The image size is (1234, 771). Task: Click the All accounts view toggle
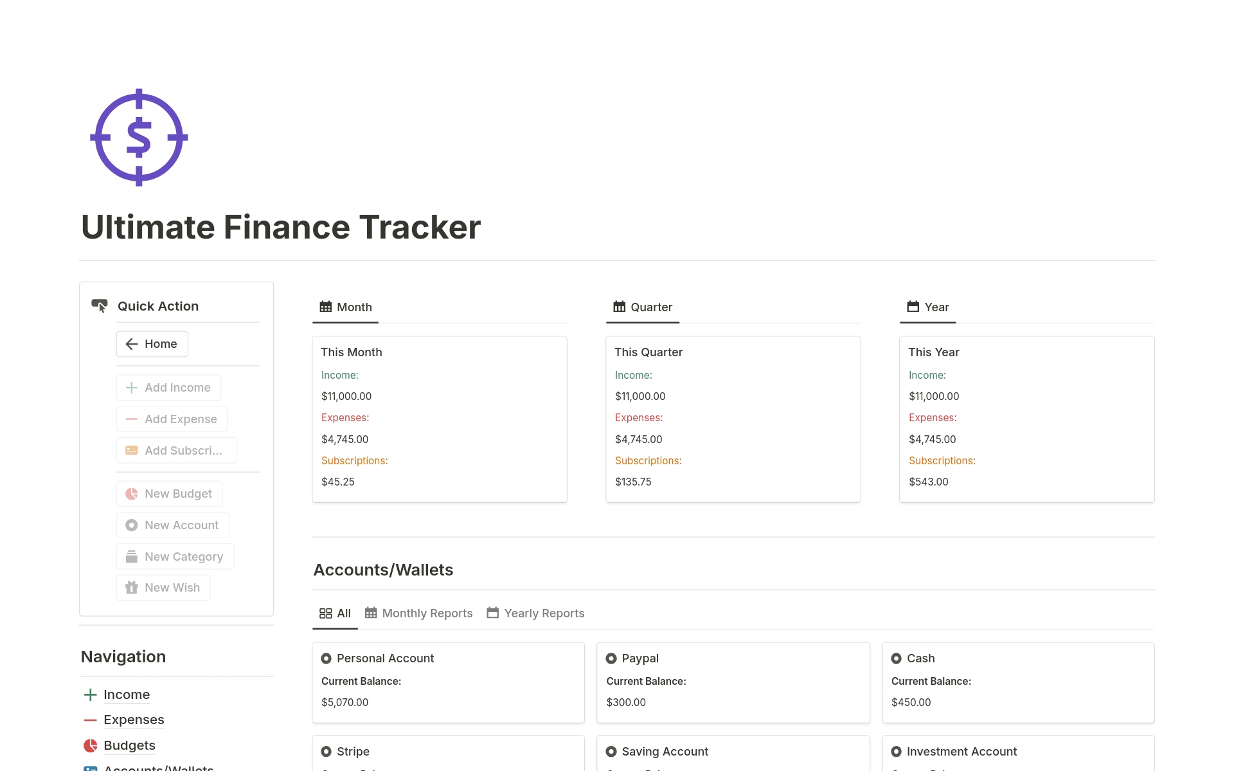click(x=335, y=613)
